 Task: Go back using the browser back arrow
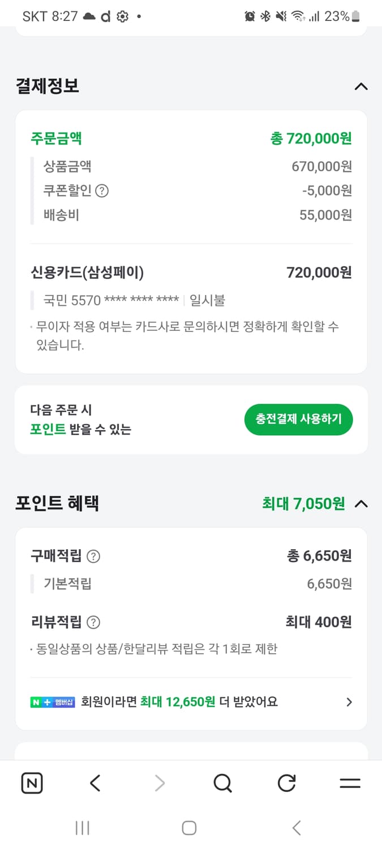(95, 783)
